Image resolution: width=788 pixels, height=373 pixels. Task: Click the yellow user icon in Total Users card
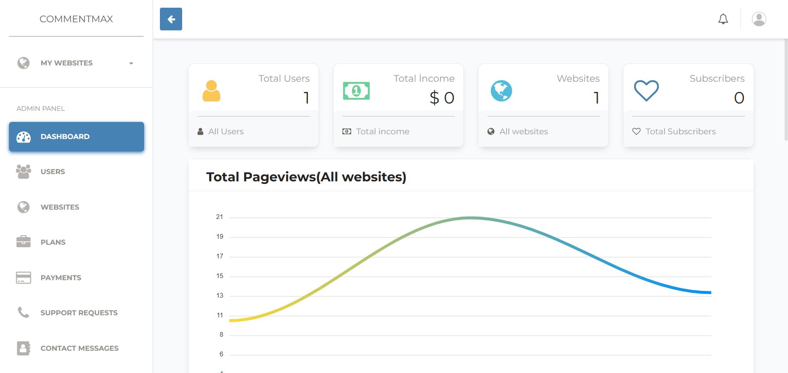point(211,91)
